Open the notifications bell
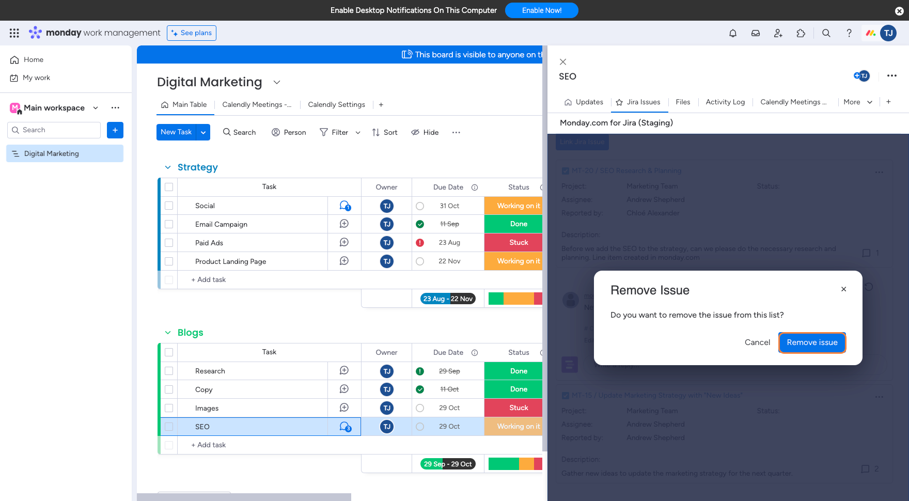Screen dimensions: 909x501 (x=732, y=33)
